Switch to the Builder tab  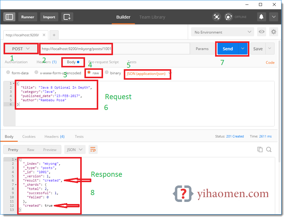pos(123,17)
